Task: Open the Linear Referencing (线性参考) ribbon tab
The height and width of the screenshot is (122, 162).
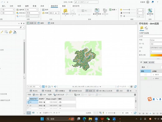Action: point(76,6)
